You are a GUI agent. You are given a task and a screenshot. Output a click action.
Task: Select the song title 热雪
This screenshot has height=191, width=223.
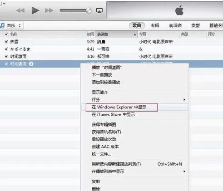(14, 42)
